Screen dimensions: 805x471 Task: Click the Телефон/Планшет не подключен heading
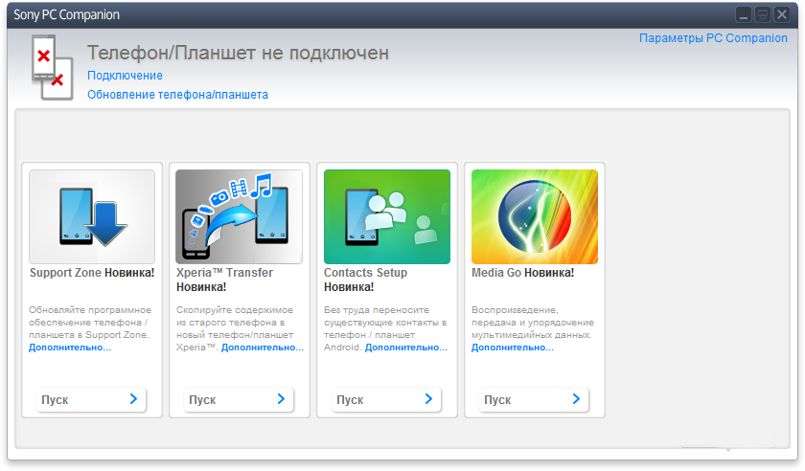click(x=239, y=53)
